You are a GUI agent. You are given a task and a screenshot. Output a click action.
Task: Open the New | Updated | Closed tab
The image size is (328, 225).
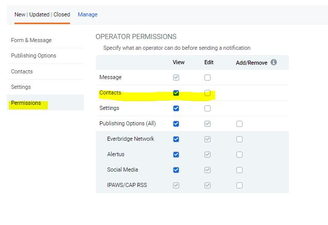click(x=42, y=14)
